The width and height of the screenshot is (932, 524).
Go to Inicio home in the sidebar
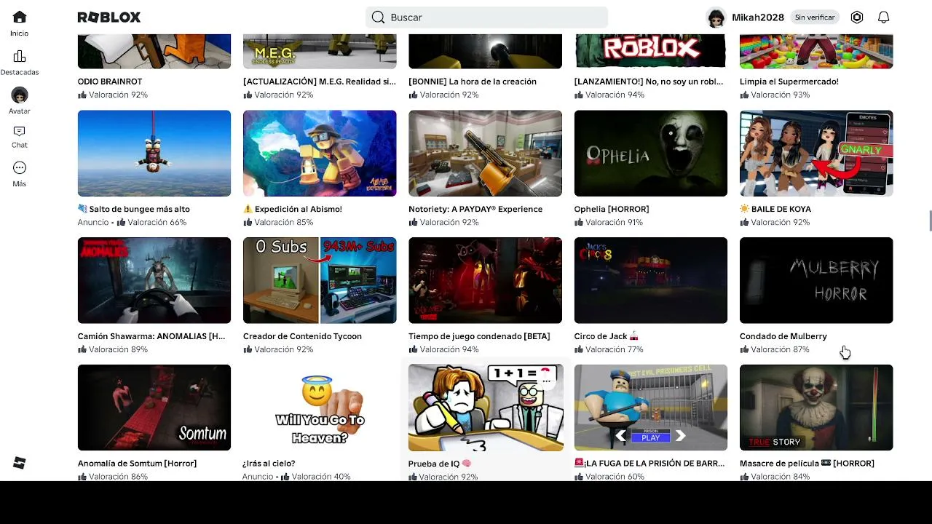20,23
